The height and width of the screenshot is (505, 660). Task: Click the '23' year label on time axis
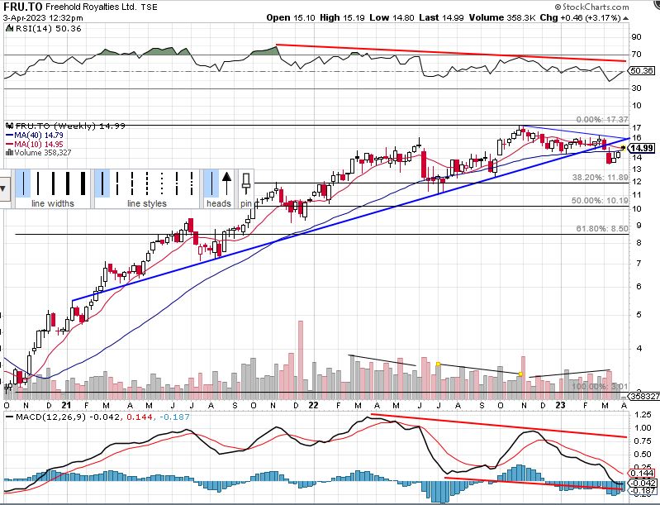(x=560, y=405)
